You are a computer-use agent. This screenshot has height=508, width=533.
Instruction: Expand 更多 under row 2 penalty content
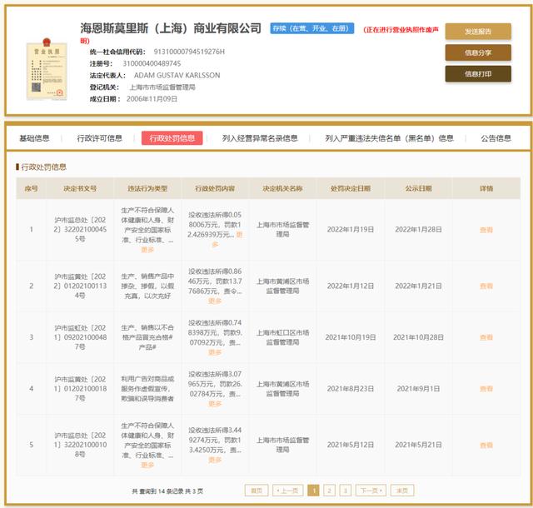click(x=215, y=300)
